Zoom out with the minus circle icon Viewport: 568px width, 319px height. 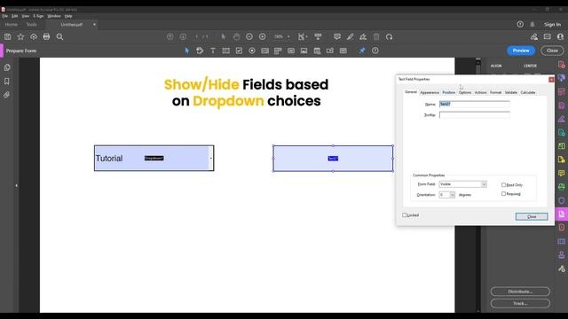249,36
